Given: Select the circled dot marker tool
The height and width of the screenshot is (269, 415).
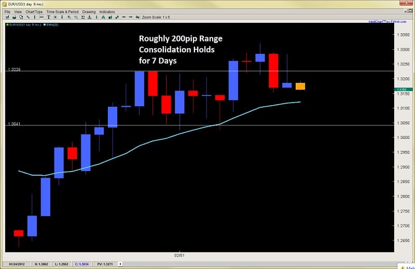Looking at the screenshot, I should (x=56, y=17).
